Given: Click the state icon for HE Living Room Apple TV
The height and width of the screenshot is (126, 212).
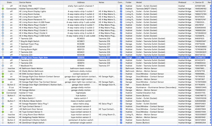Looking at the screenshot, I should (x=3, y=17).
